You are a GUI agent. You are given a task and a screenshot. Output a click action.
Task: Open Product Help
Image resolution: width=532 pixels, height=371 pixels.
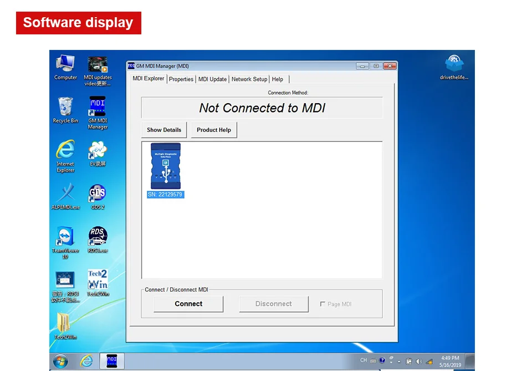tap(214, 130)
